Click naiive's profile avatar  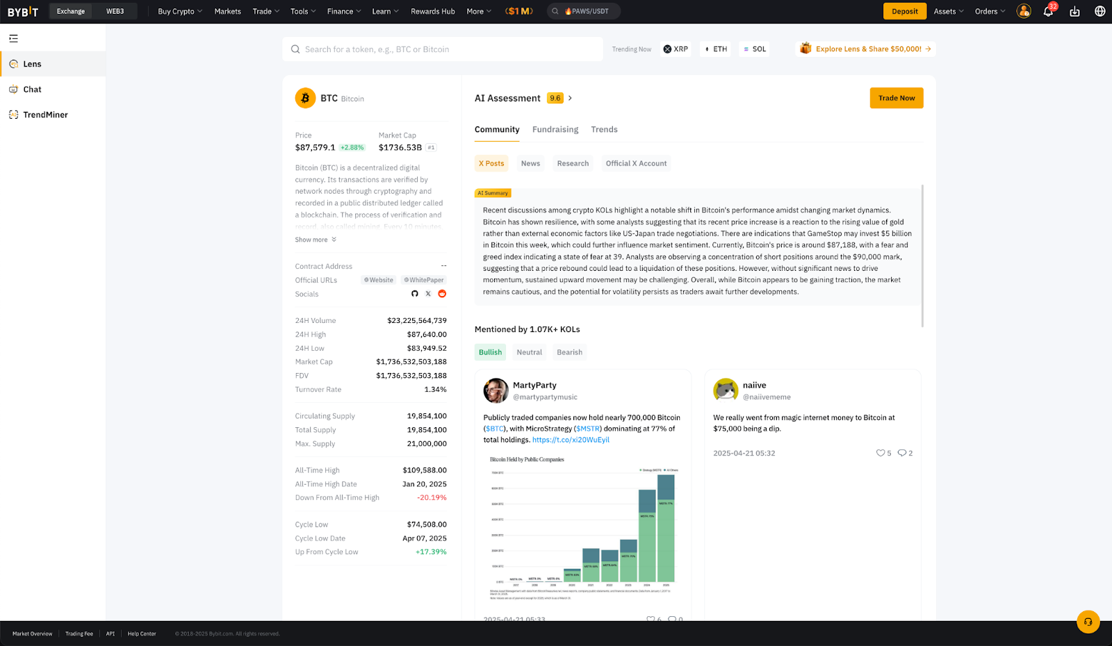tap(726, 390)
